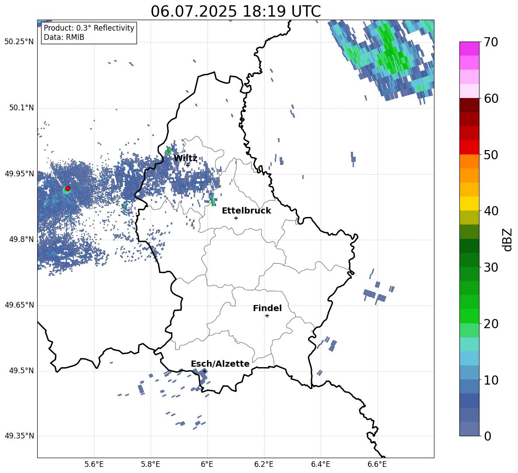Click the bright red colorbar segment above 50

click(469, 147)
